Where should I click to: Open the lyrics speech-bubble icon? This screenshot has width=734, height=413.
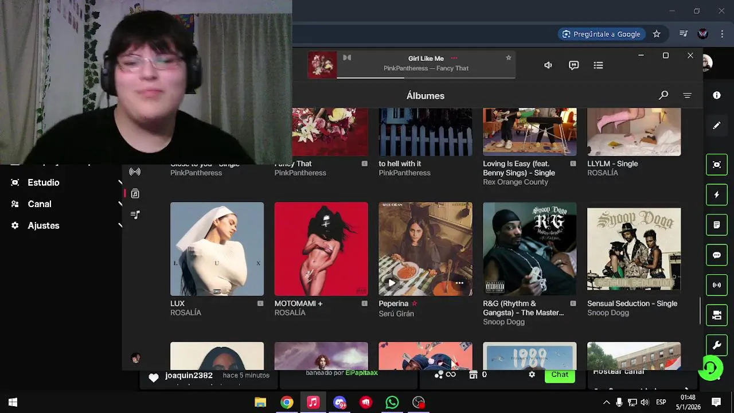pyautogui.click(x=573, y=65)
